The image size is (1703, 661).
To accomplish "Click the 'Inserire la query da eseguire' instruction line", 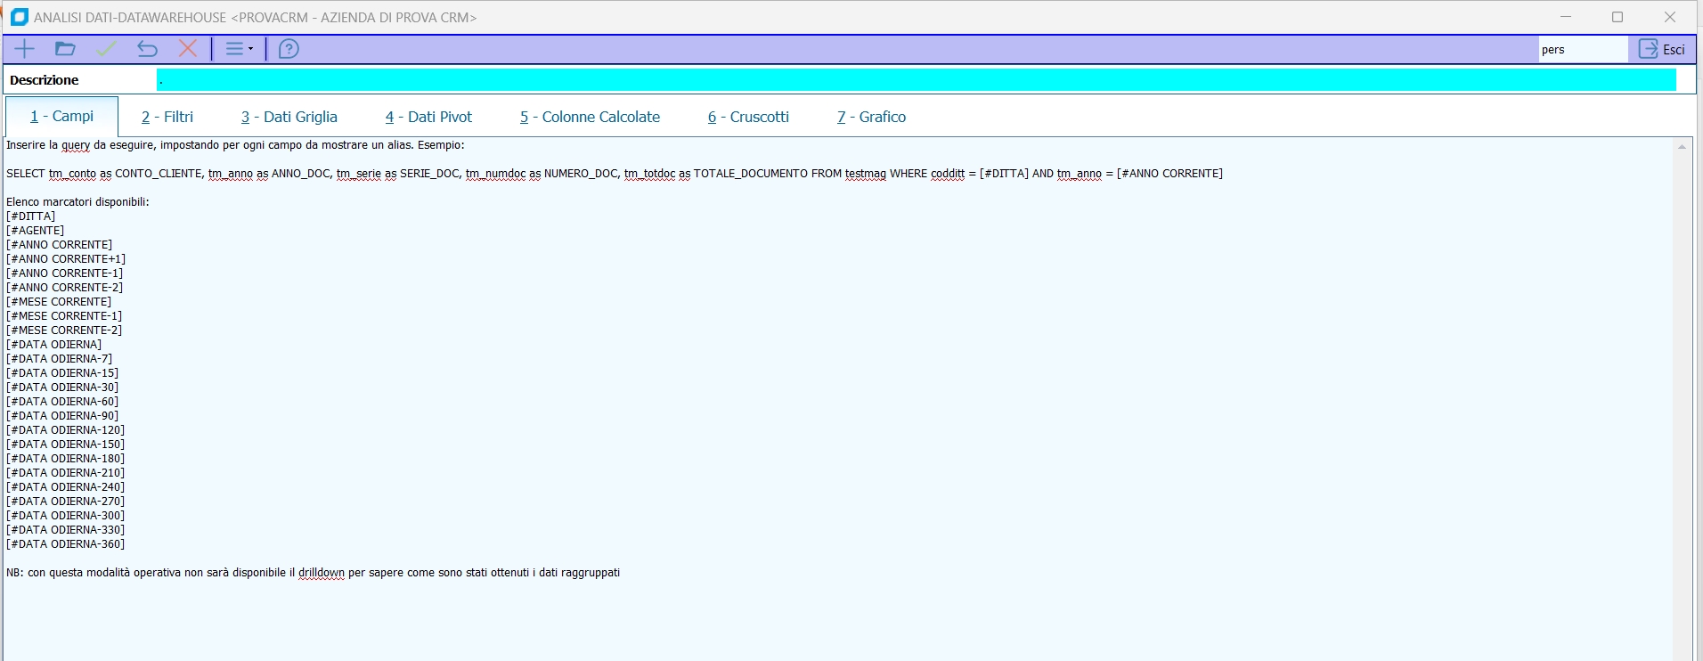I will [x=235, y=145].
